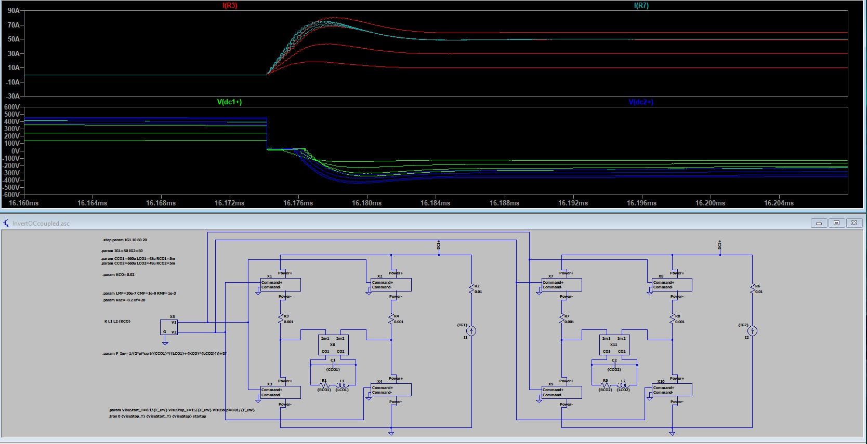Select the X5 source block
This screenshot has width=867, height=444.
pos(169,327)
